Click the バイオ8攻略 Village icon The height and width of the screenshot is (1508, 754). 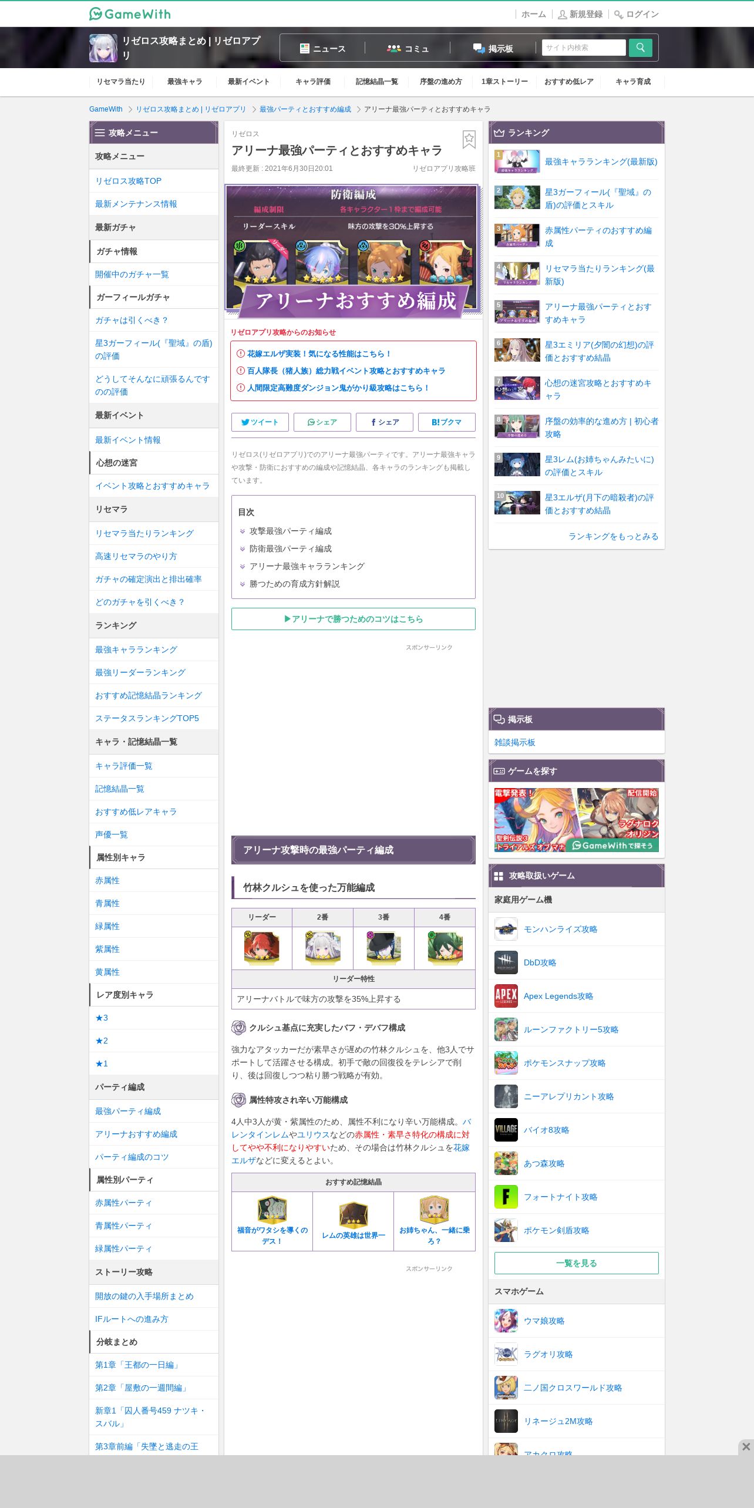click(506, 1130)
